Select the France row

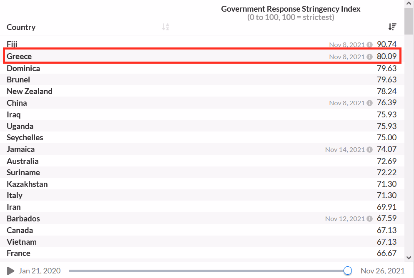click(x=202, y=253)
